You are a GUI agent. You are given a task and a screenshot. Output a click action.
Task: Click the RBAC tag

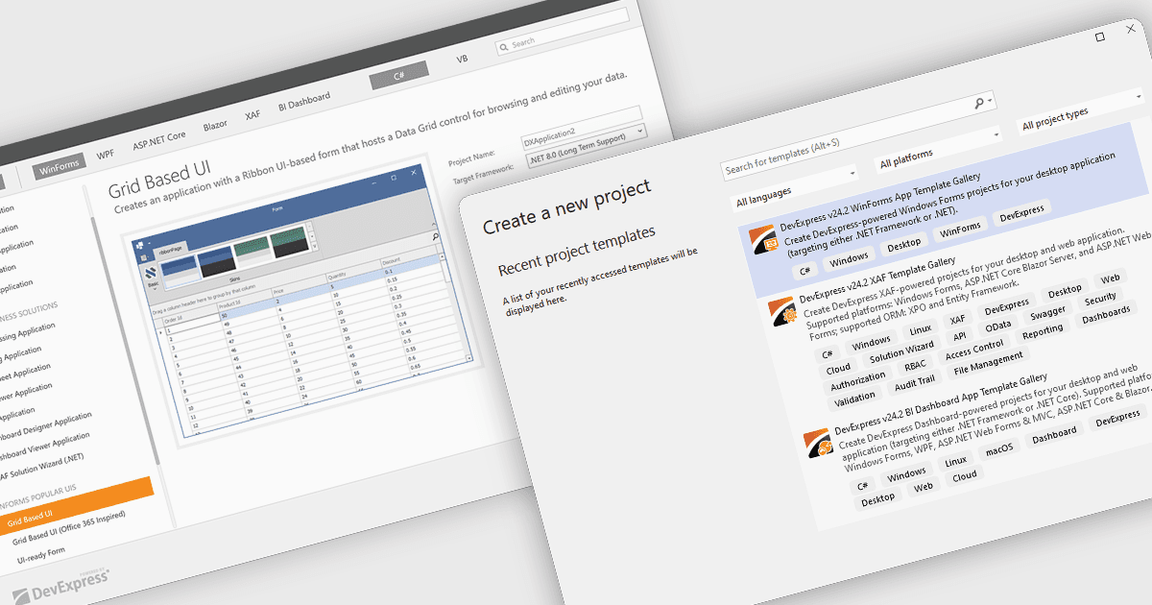pyautogui.click(x=915, y=366)
